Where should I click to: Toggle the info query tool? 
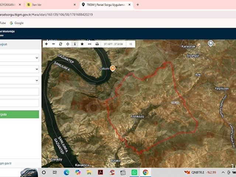[75, 44]
